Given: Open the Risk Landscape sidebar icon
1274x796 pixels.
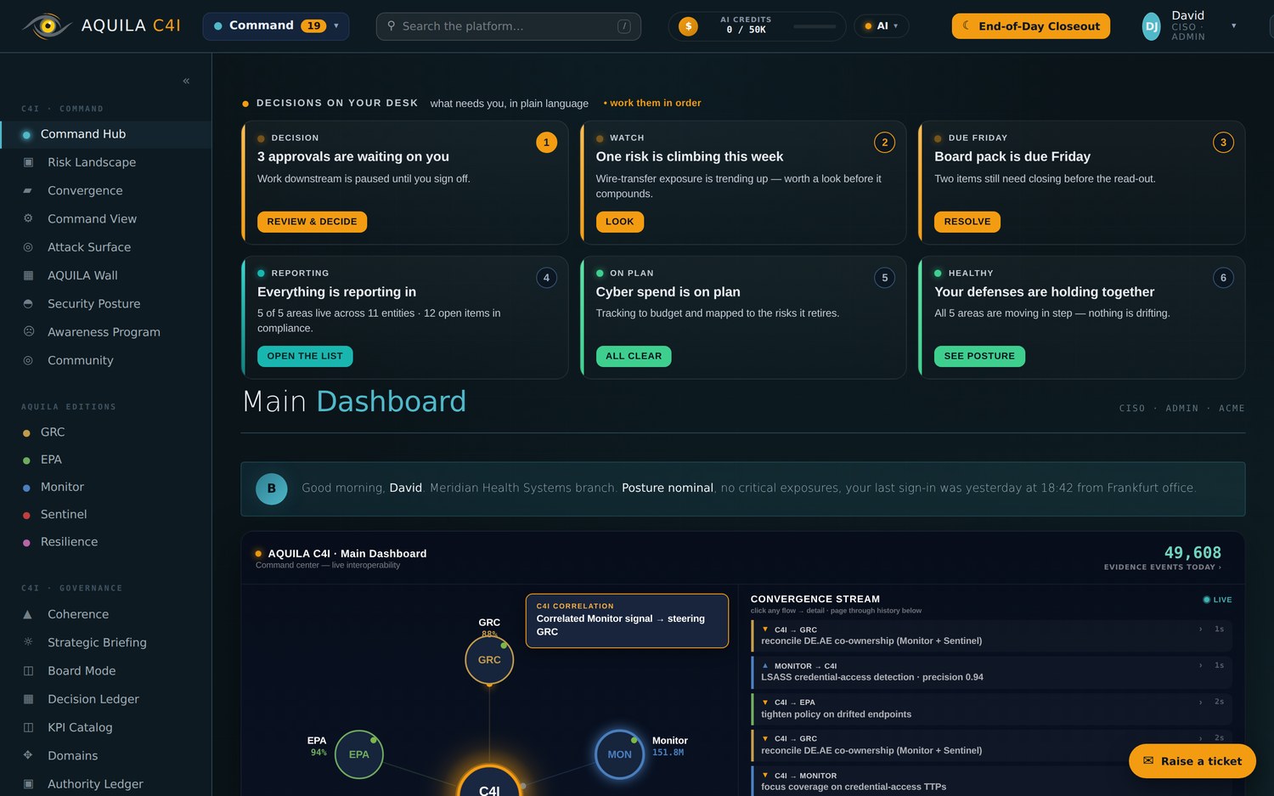Looking at the screenshot, I should point(28,162).
